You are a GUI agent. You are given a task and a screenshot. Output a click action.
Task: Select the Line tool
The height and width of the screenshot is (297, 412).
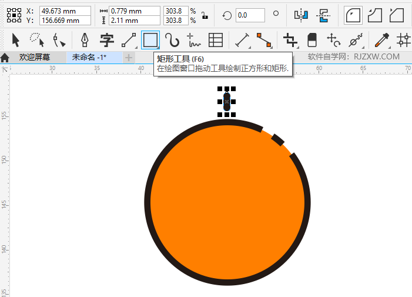click(129, 40)
